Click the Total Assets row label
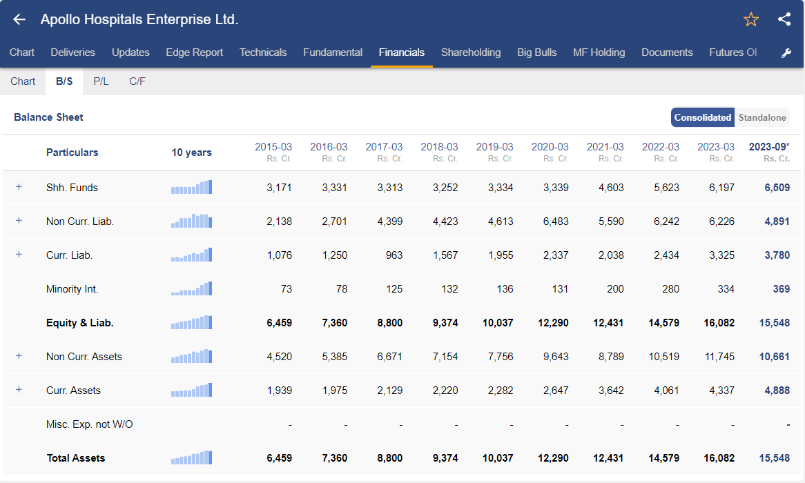805x483 pixels. point(75,458)
